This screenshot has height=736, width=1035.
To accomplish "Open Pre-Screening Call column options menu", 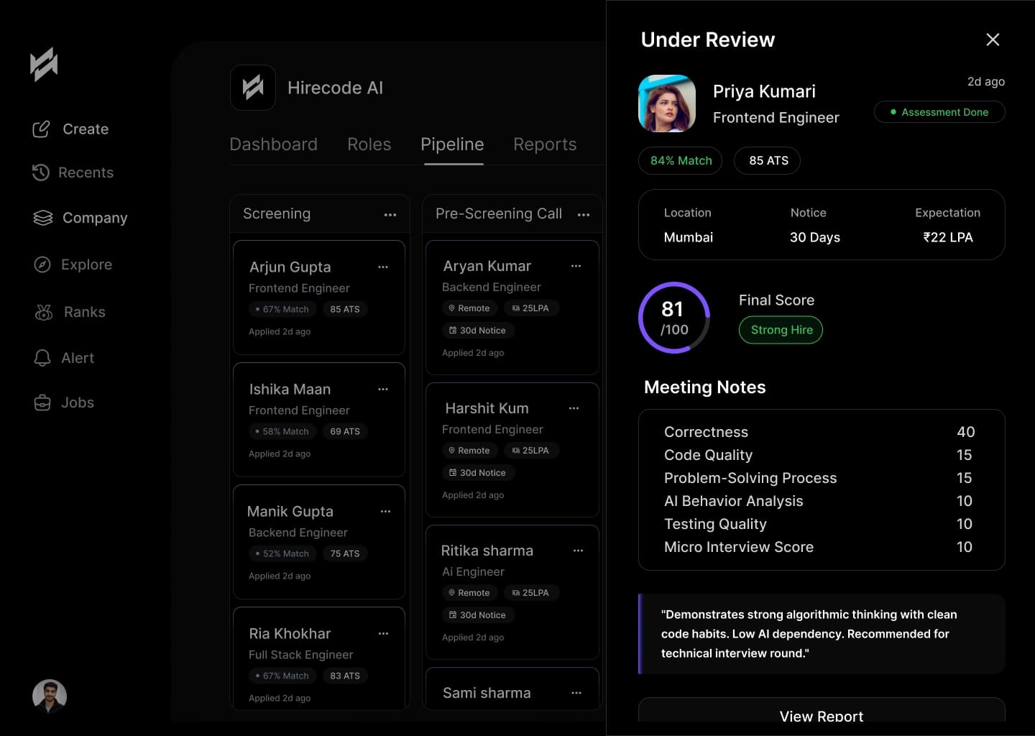I will (584, 215).
